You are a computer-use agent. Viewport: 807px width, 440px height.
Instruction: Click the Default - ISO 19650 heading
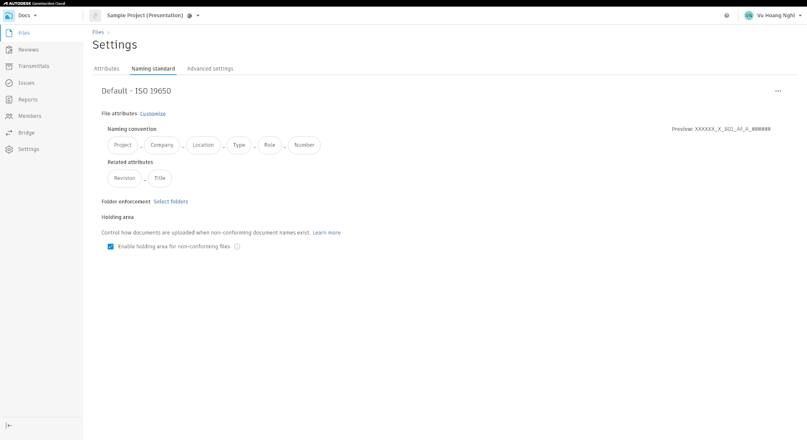click(x=136, y=91)
